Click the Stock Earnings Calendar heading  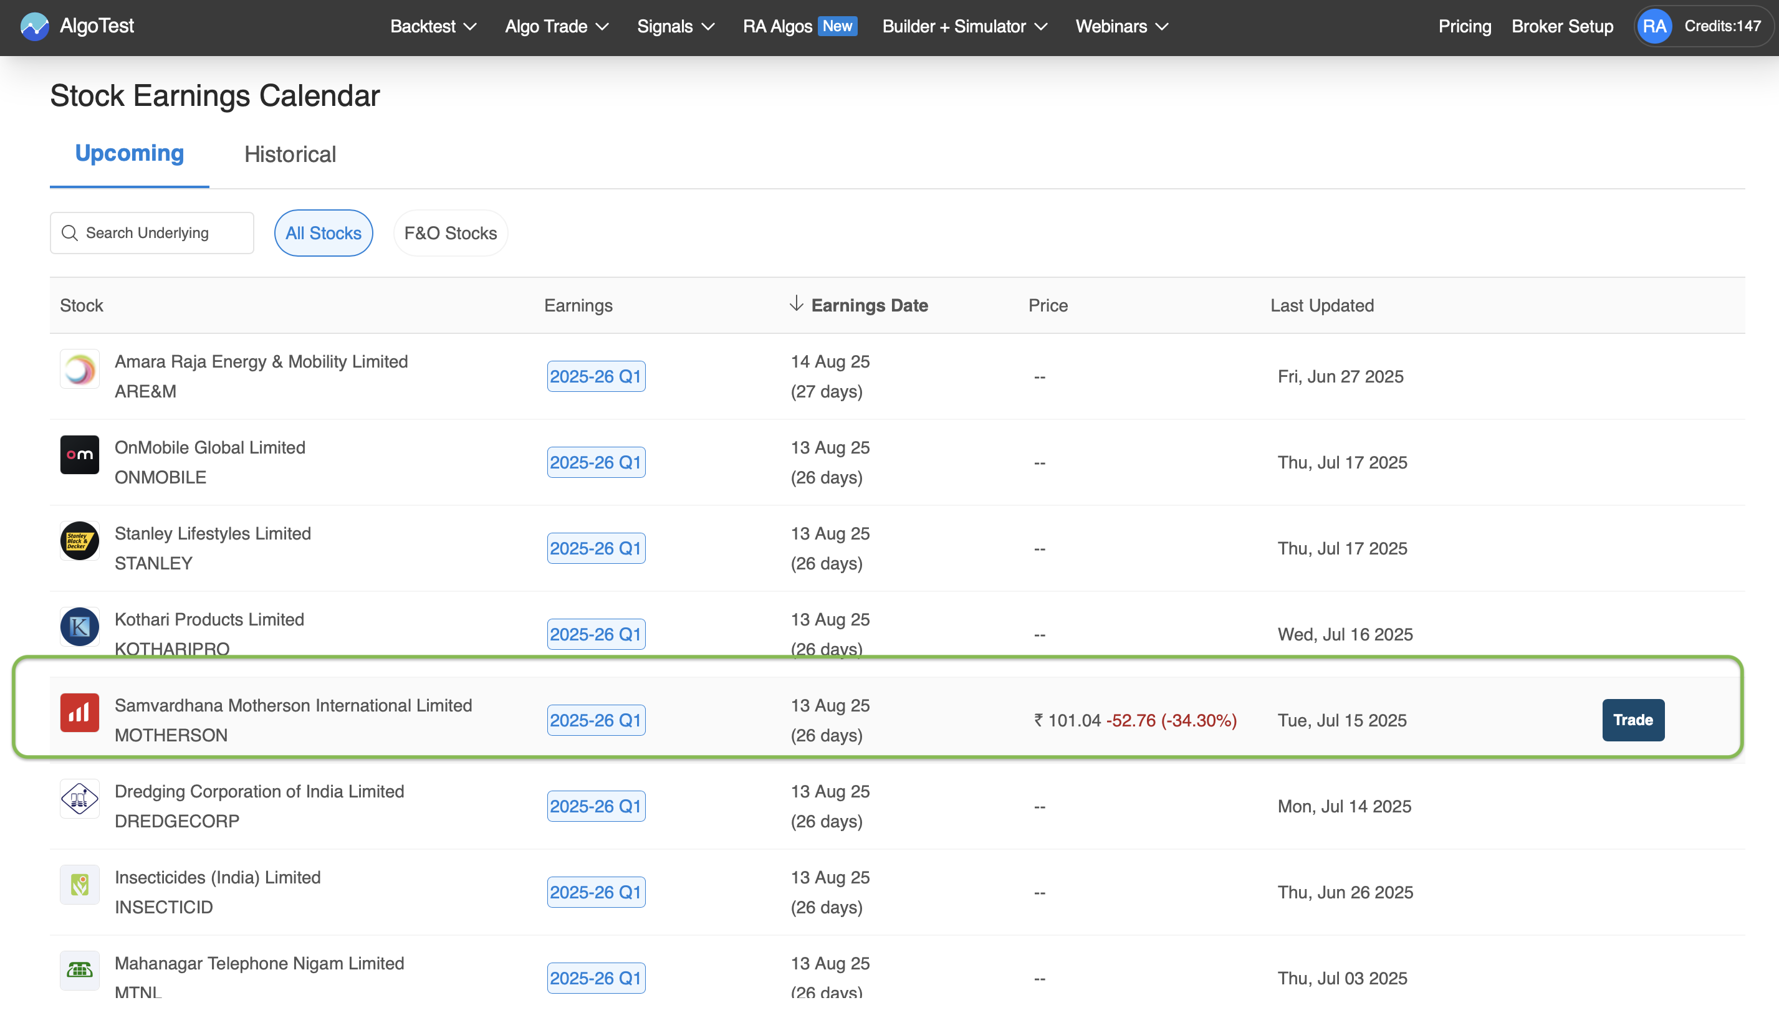click(x=215, y=96)
